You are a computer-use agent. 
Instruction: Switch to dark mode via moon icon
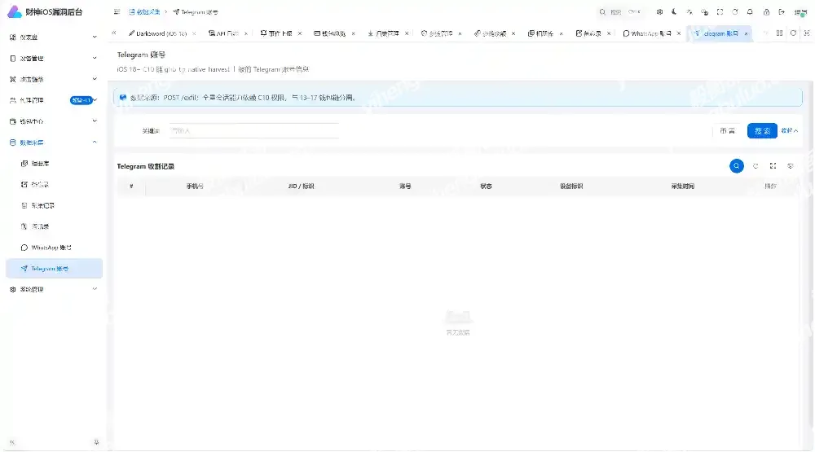[x=674, y=12]
